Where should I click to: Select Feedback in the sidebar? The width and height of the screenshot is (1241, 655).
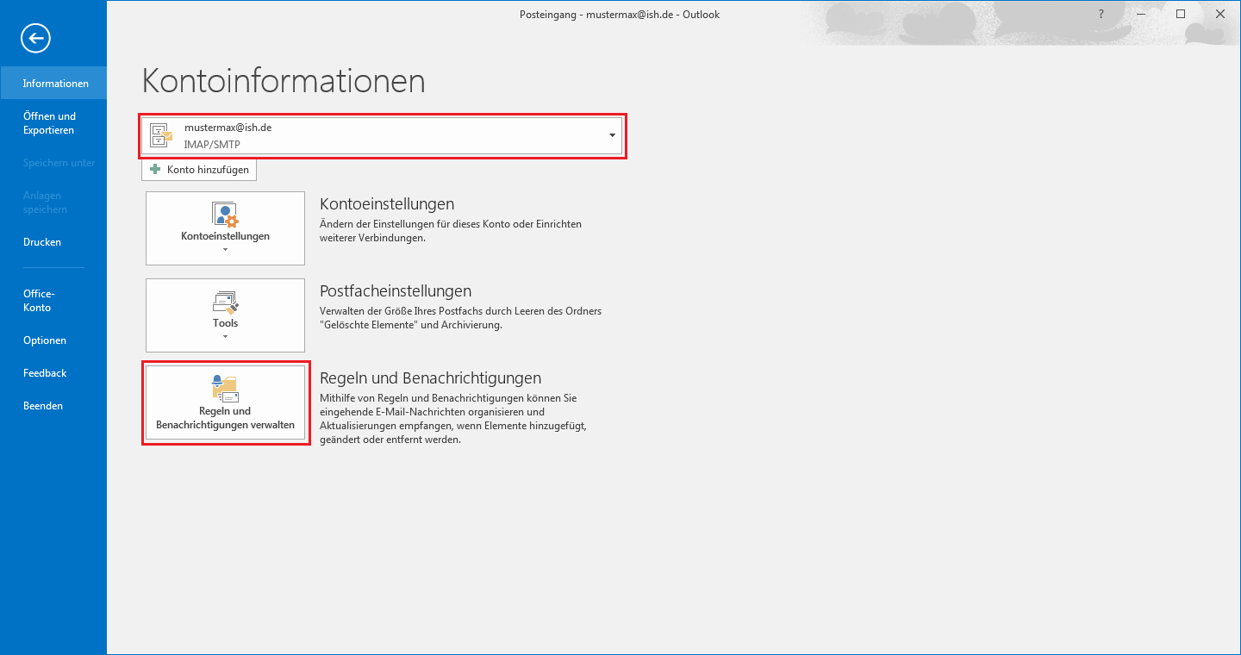click(45, 373)
